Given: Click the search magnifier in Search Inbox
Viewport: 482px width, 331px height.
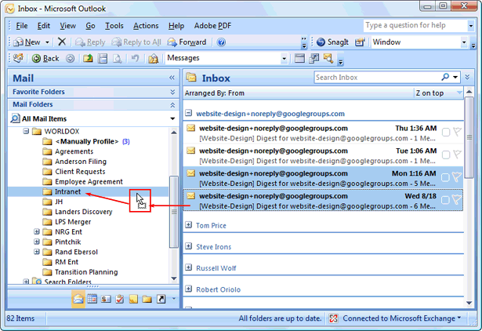Looking at the screenshot, I should [x=445, y=77].
